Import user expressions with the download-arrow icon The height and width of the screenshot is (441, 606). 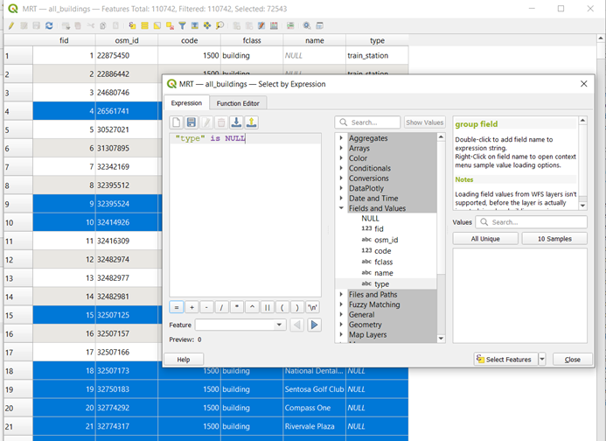click(236, 122)
